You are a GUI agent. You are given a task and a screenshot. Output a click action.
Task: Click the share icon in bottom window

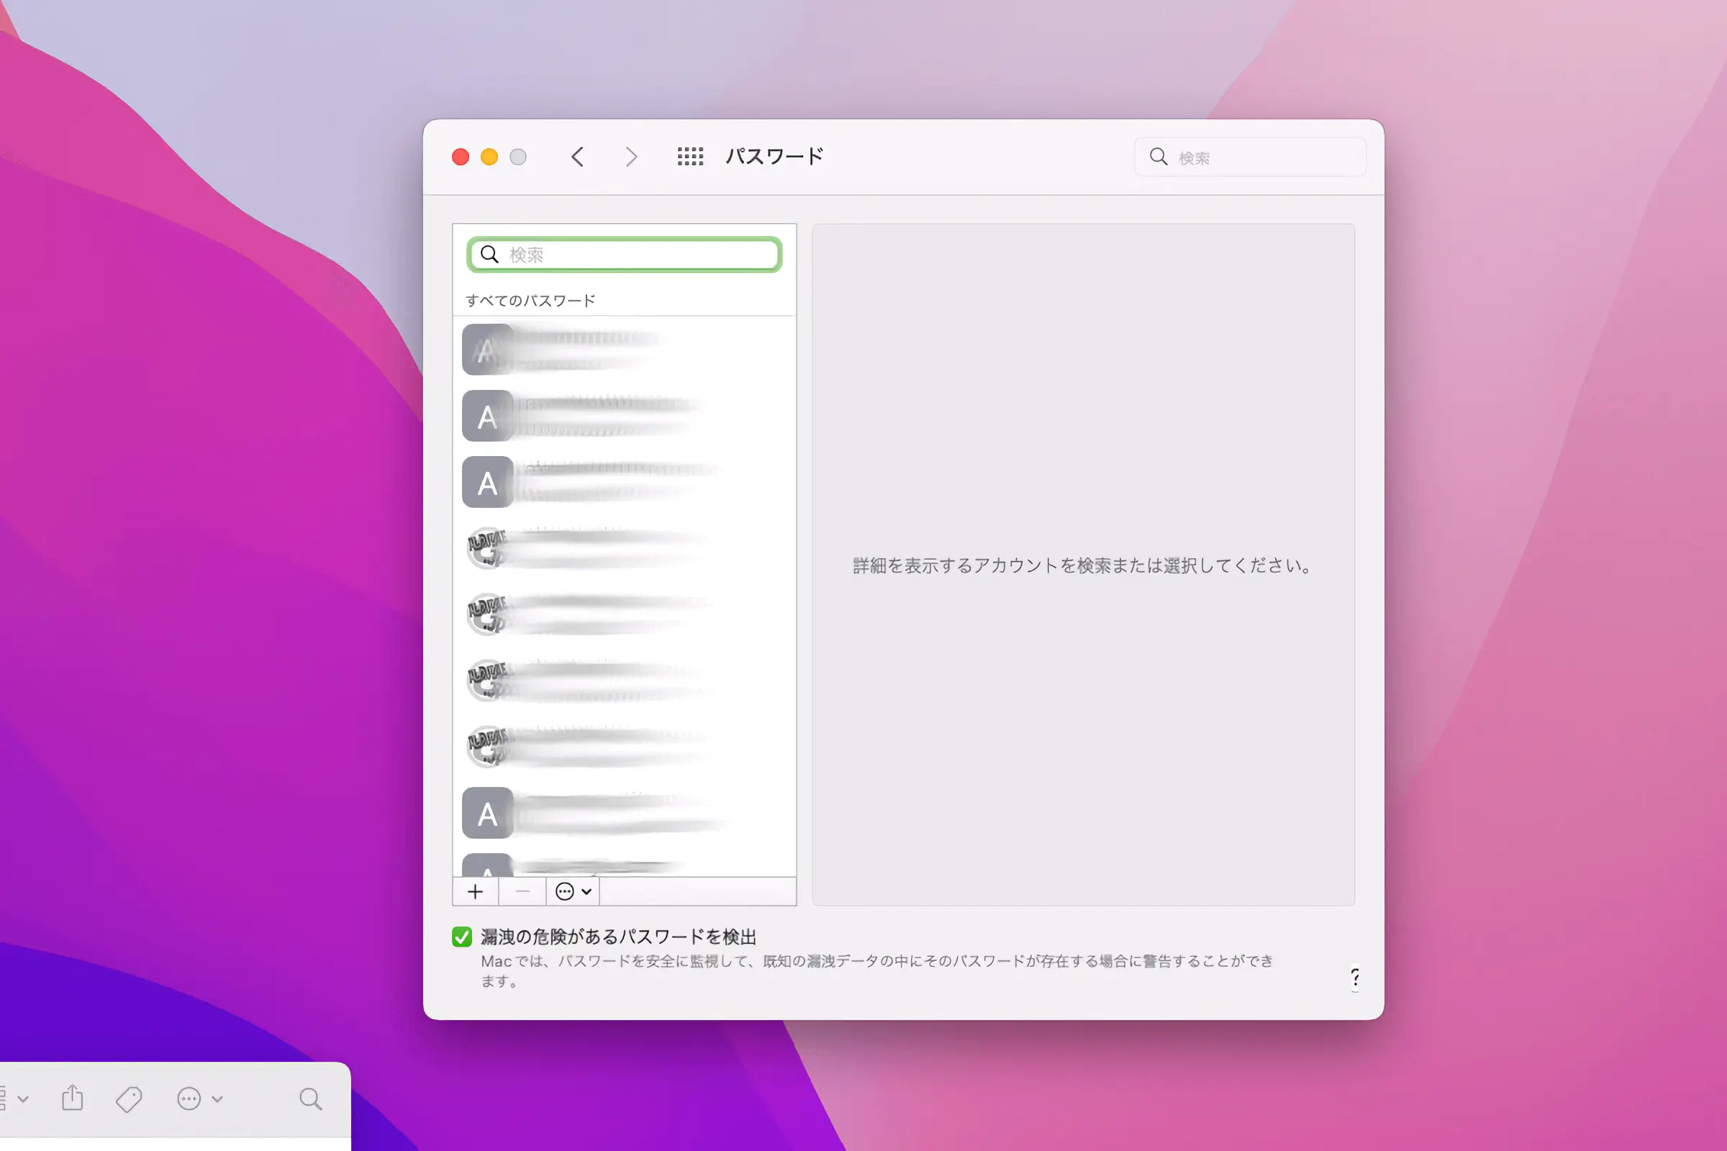click(x=72, y=1098)
